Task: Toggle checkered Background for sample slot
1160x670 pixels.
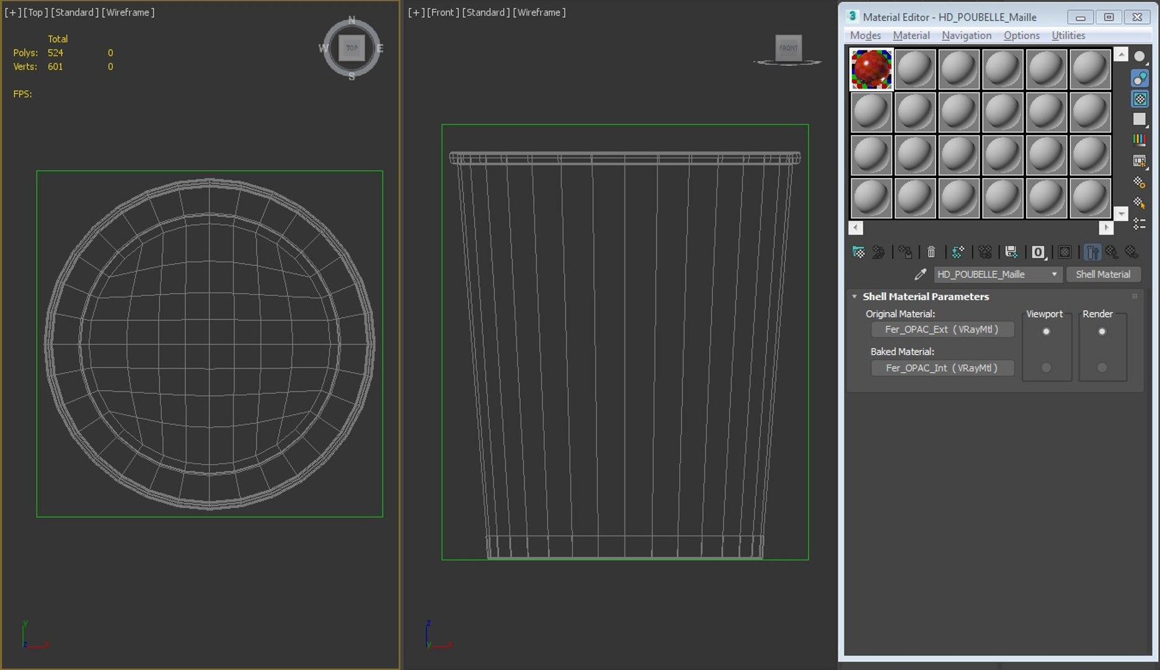Action: click(1140, 99)
